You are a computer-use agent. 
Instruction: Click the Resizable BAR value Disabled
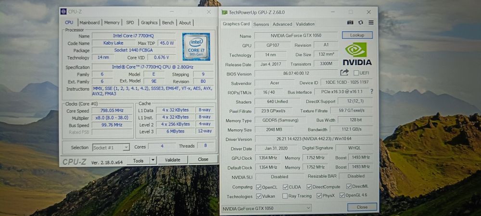click(x=356, y=176)
